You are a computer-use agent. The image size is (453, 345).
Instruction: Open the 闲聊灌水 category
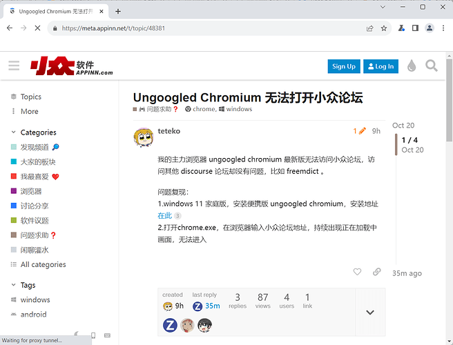pyautogui.click(x=35, y=250)
